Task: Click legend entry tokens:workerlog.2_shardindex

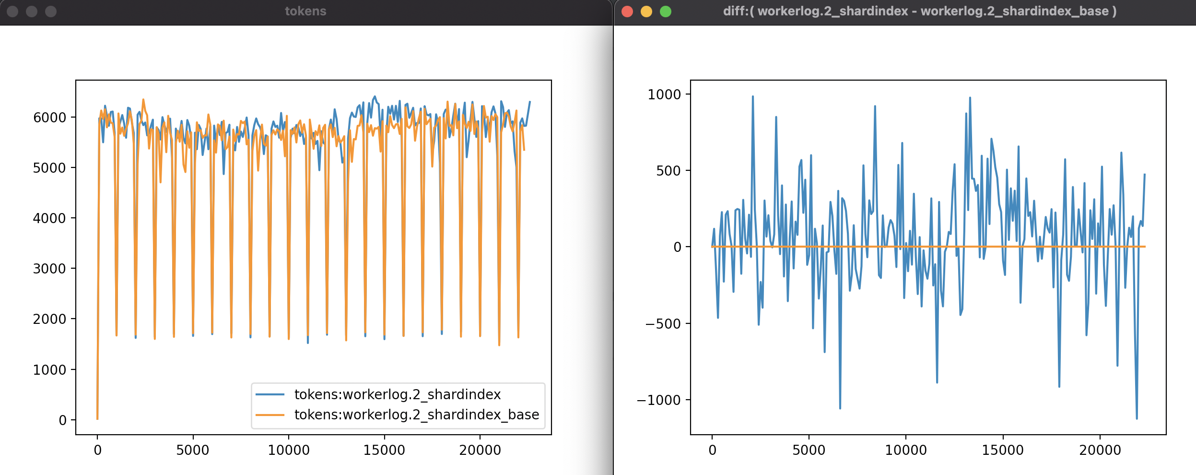Action: (x=398, y=394)
